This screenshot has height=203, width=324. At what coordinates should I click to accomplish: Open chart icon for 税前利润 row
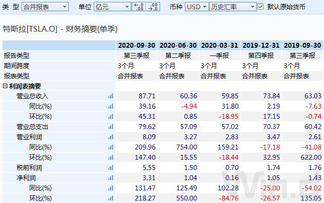(111, 167)
